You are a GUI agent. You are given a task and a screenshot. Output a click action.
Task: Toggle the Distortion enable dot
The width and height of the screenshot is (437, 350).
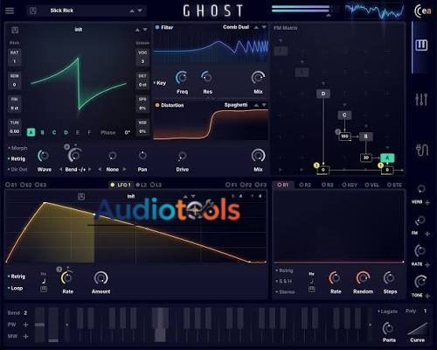coord(157,105)
